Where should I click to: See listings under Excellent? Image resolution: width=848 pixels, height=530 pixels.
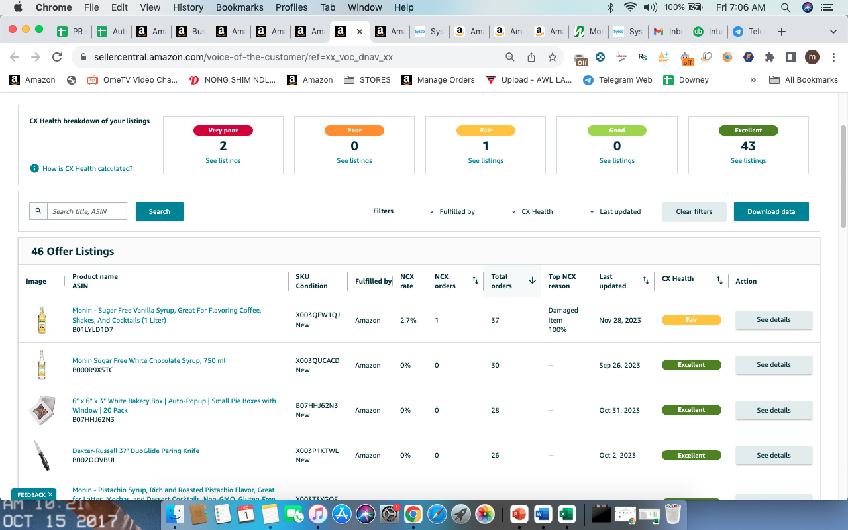pos(749,161)
